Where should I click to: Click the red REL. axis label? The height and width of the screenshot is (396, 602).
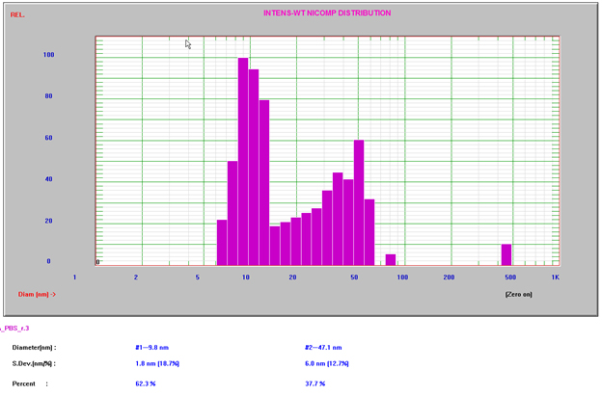pos(17,15)
